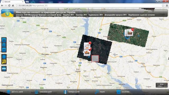
Task: Open Доступні знімки in bottom bar
Action: click(x=15, y=92)
